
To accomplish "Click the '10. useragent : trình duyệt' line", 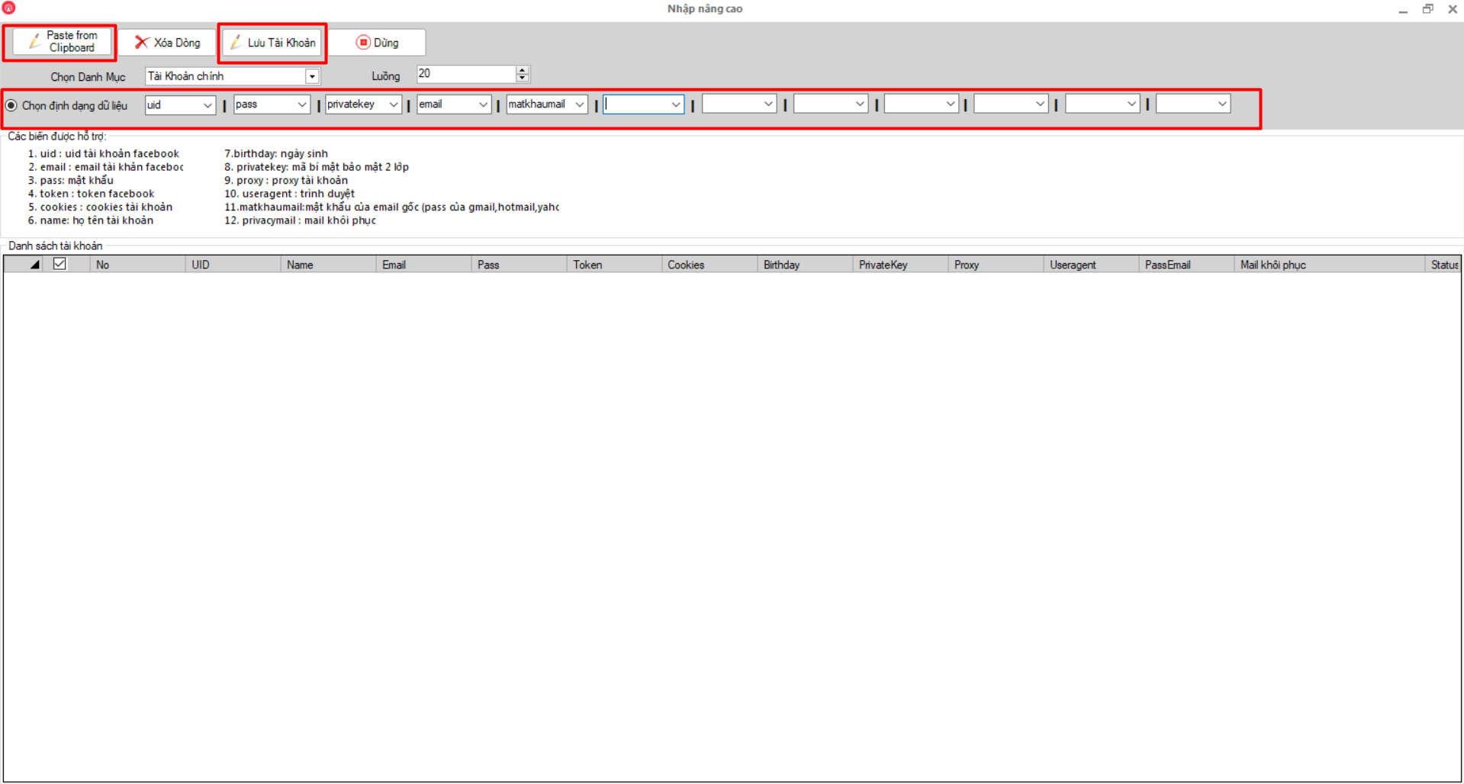I will (x=289, y=194).
